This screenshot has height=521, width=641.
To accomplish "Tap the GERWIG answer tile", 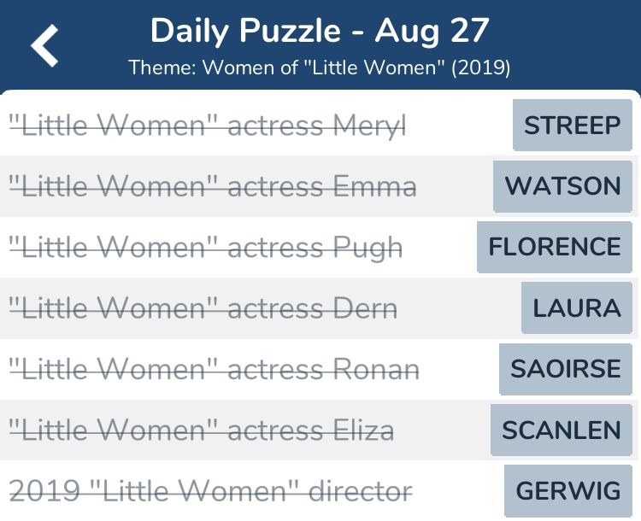I will coord(567,491).
